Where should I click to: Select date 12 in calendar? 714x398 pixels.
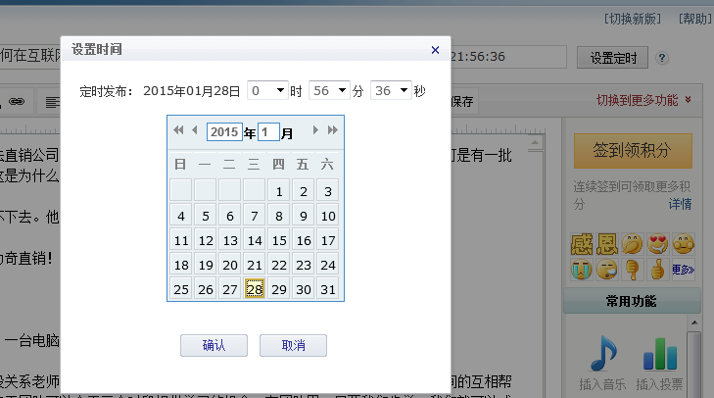[206, 240]
